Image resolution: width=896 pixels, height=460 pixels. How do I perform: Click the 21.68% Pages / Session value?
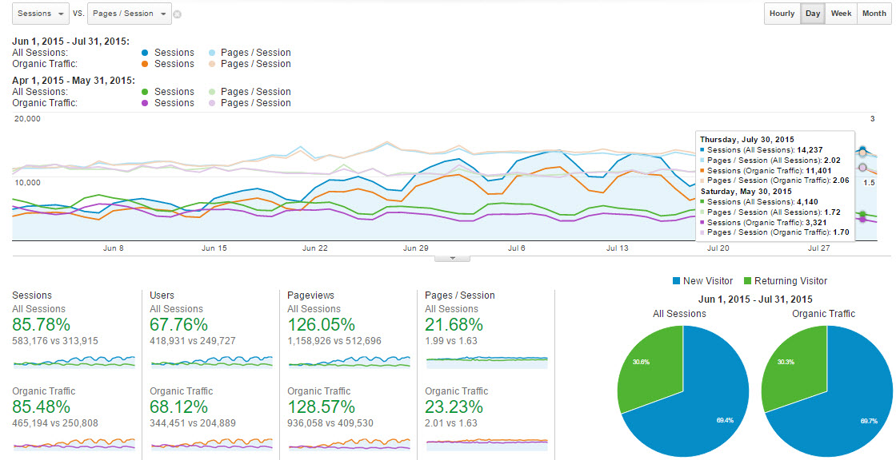pyautogui.click(x=454, y=325)
